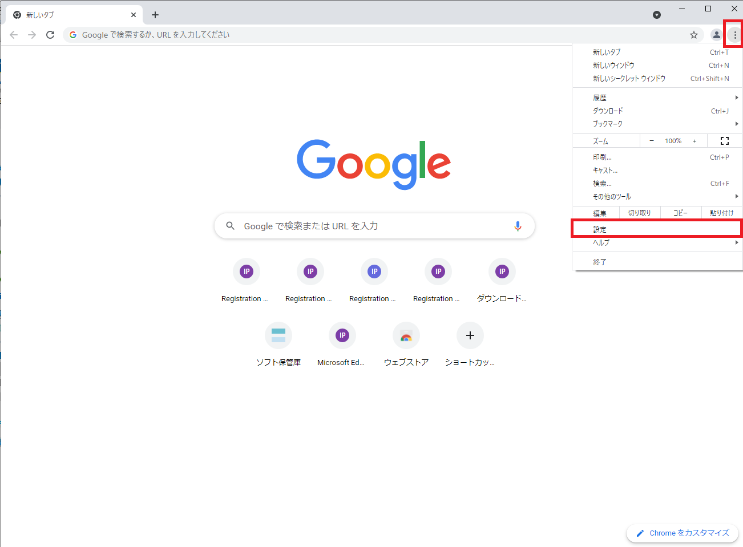The height and width of the screenshot is (547, 743).
Task: Click 貼り付け in the edit row
Action: pos(722,213)
